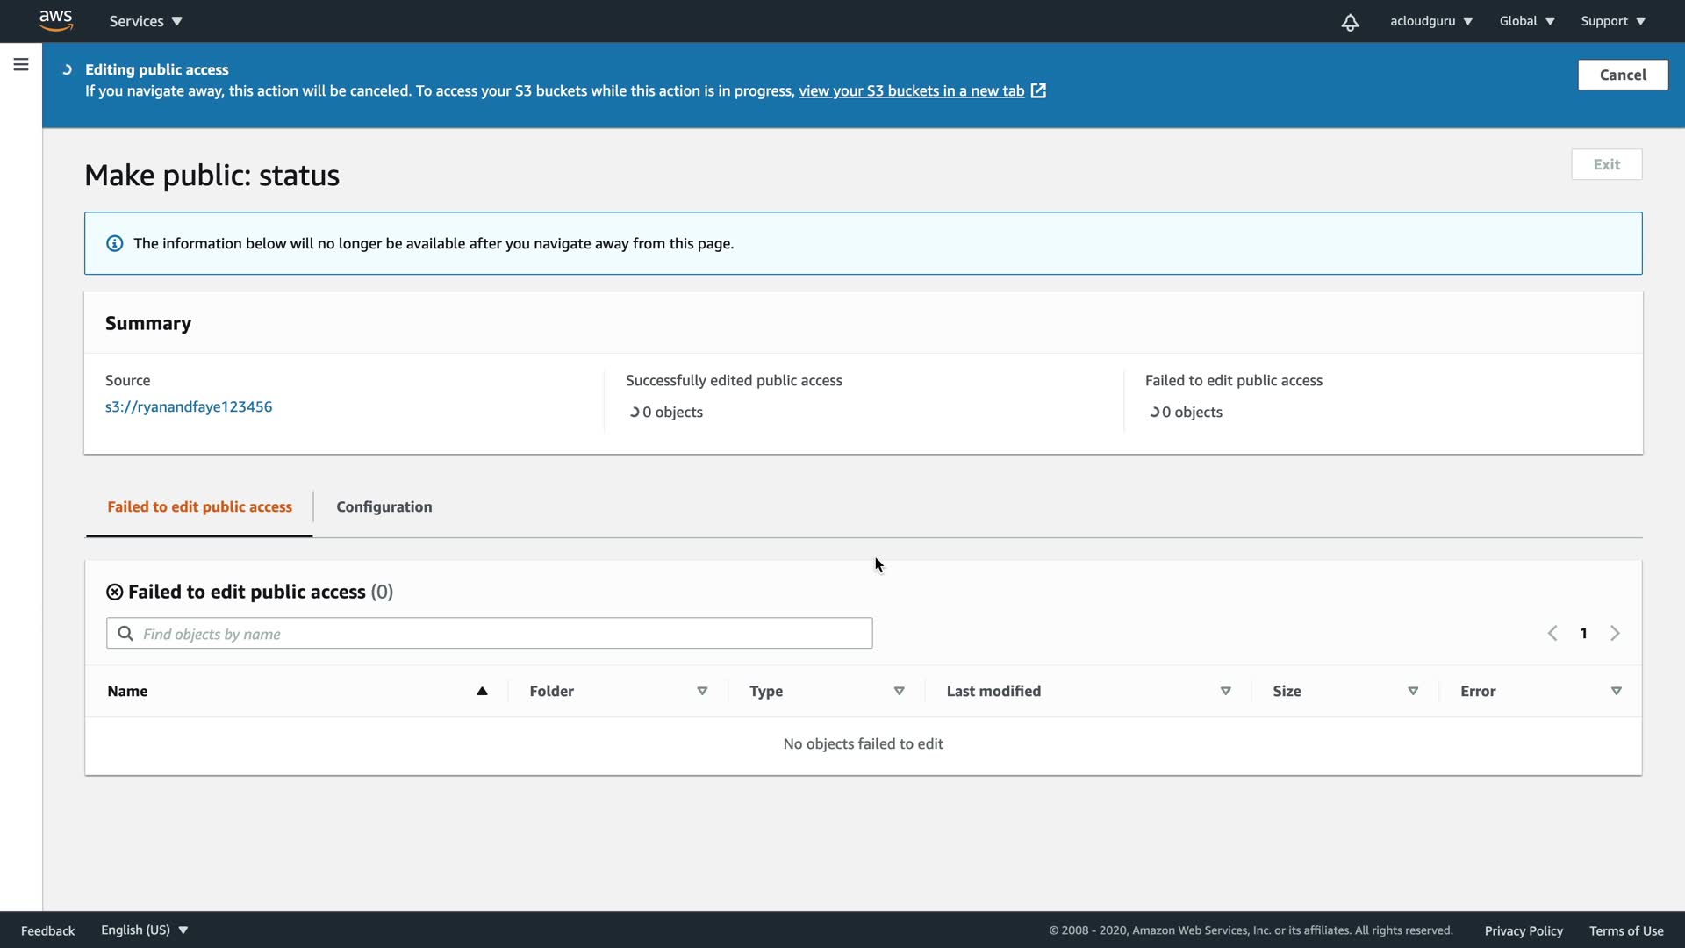Click the info icon in the notice box
Viewport: 1685px width, 948px height.
[x=115, y=244]
